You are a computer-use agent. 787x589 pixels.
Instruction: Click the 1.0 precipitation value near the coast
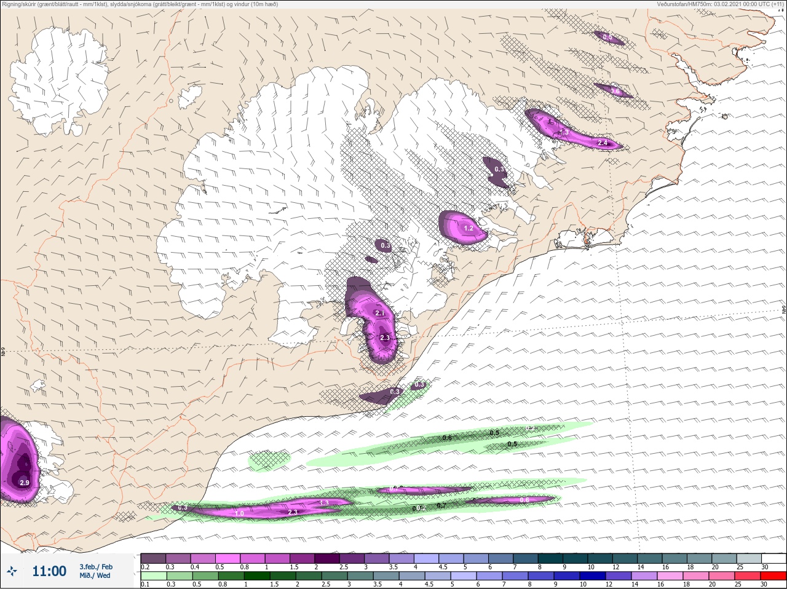coord(240,513)
